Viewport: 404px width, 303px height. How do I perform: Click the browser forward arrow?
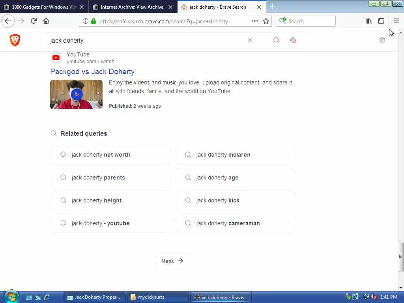[21, 21]
